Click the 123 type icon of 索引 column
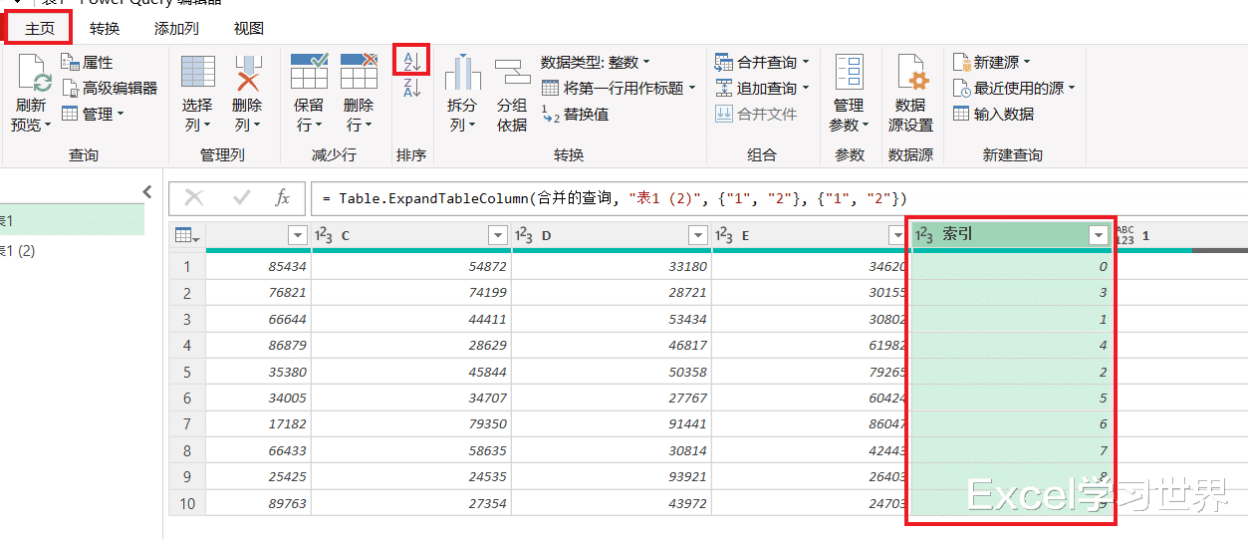Viewport: 1248px width, 539px height. tap(923, 235)
